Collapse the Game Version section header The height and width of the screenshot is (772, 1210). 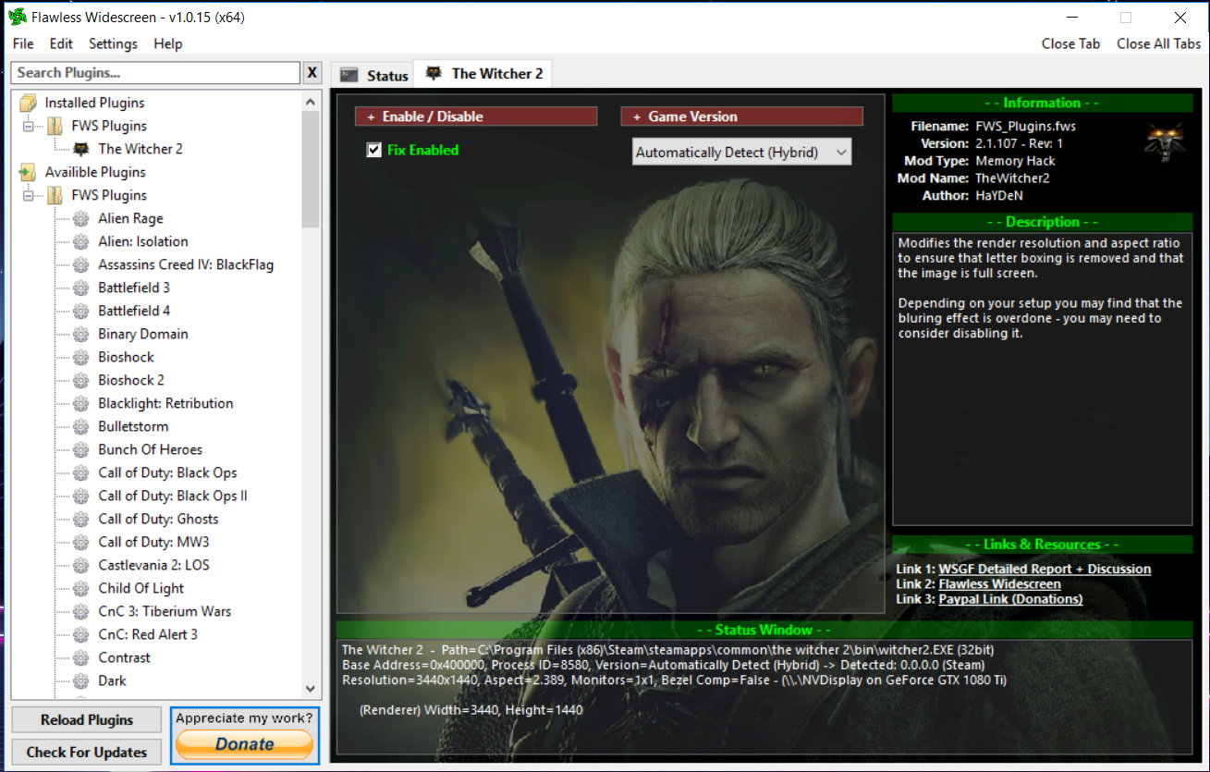point(741,116)
